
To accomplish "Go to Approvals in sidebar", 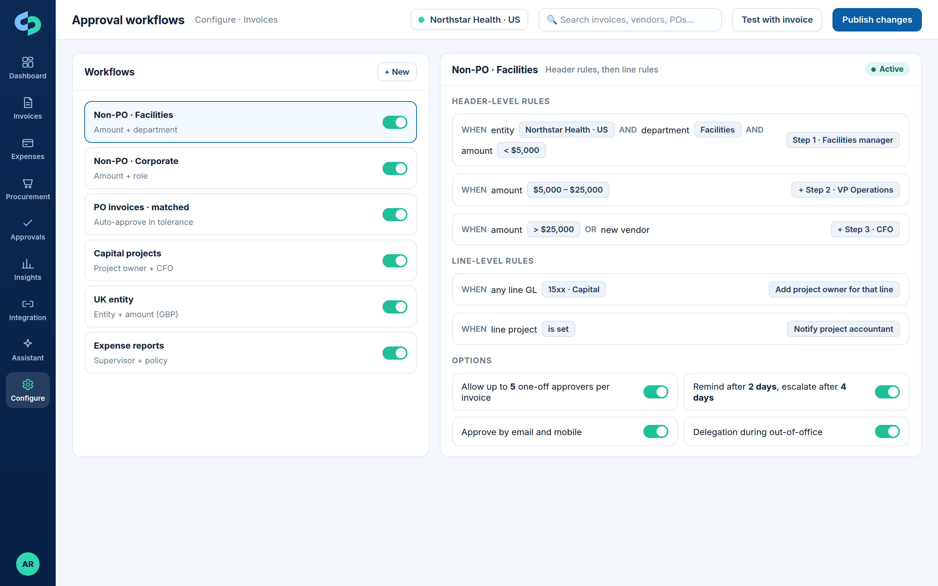I will pyautogui.click(x=27, y=229).
